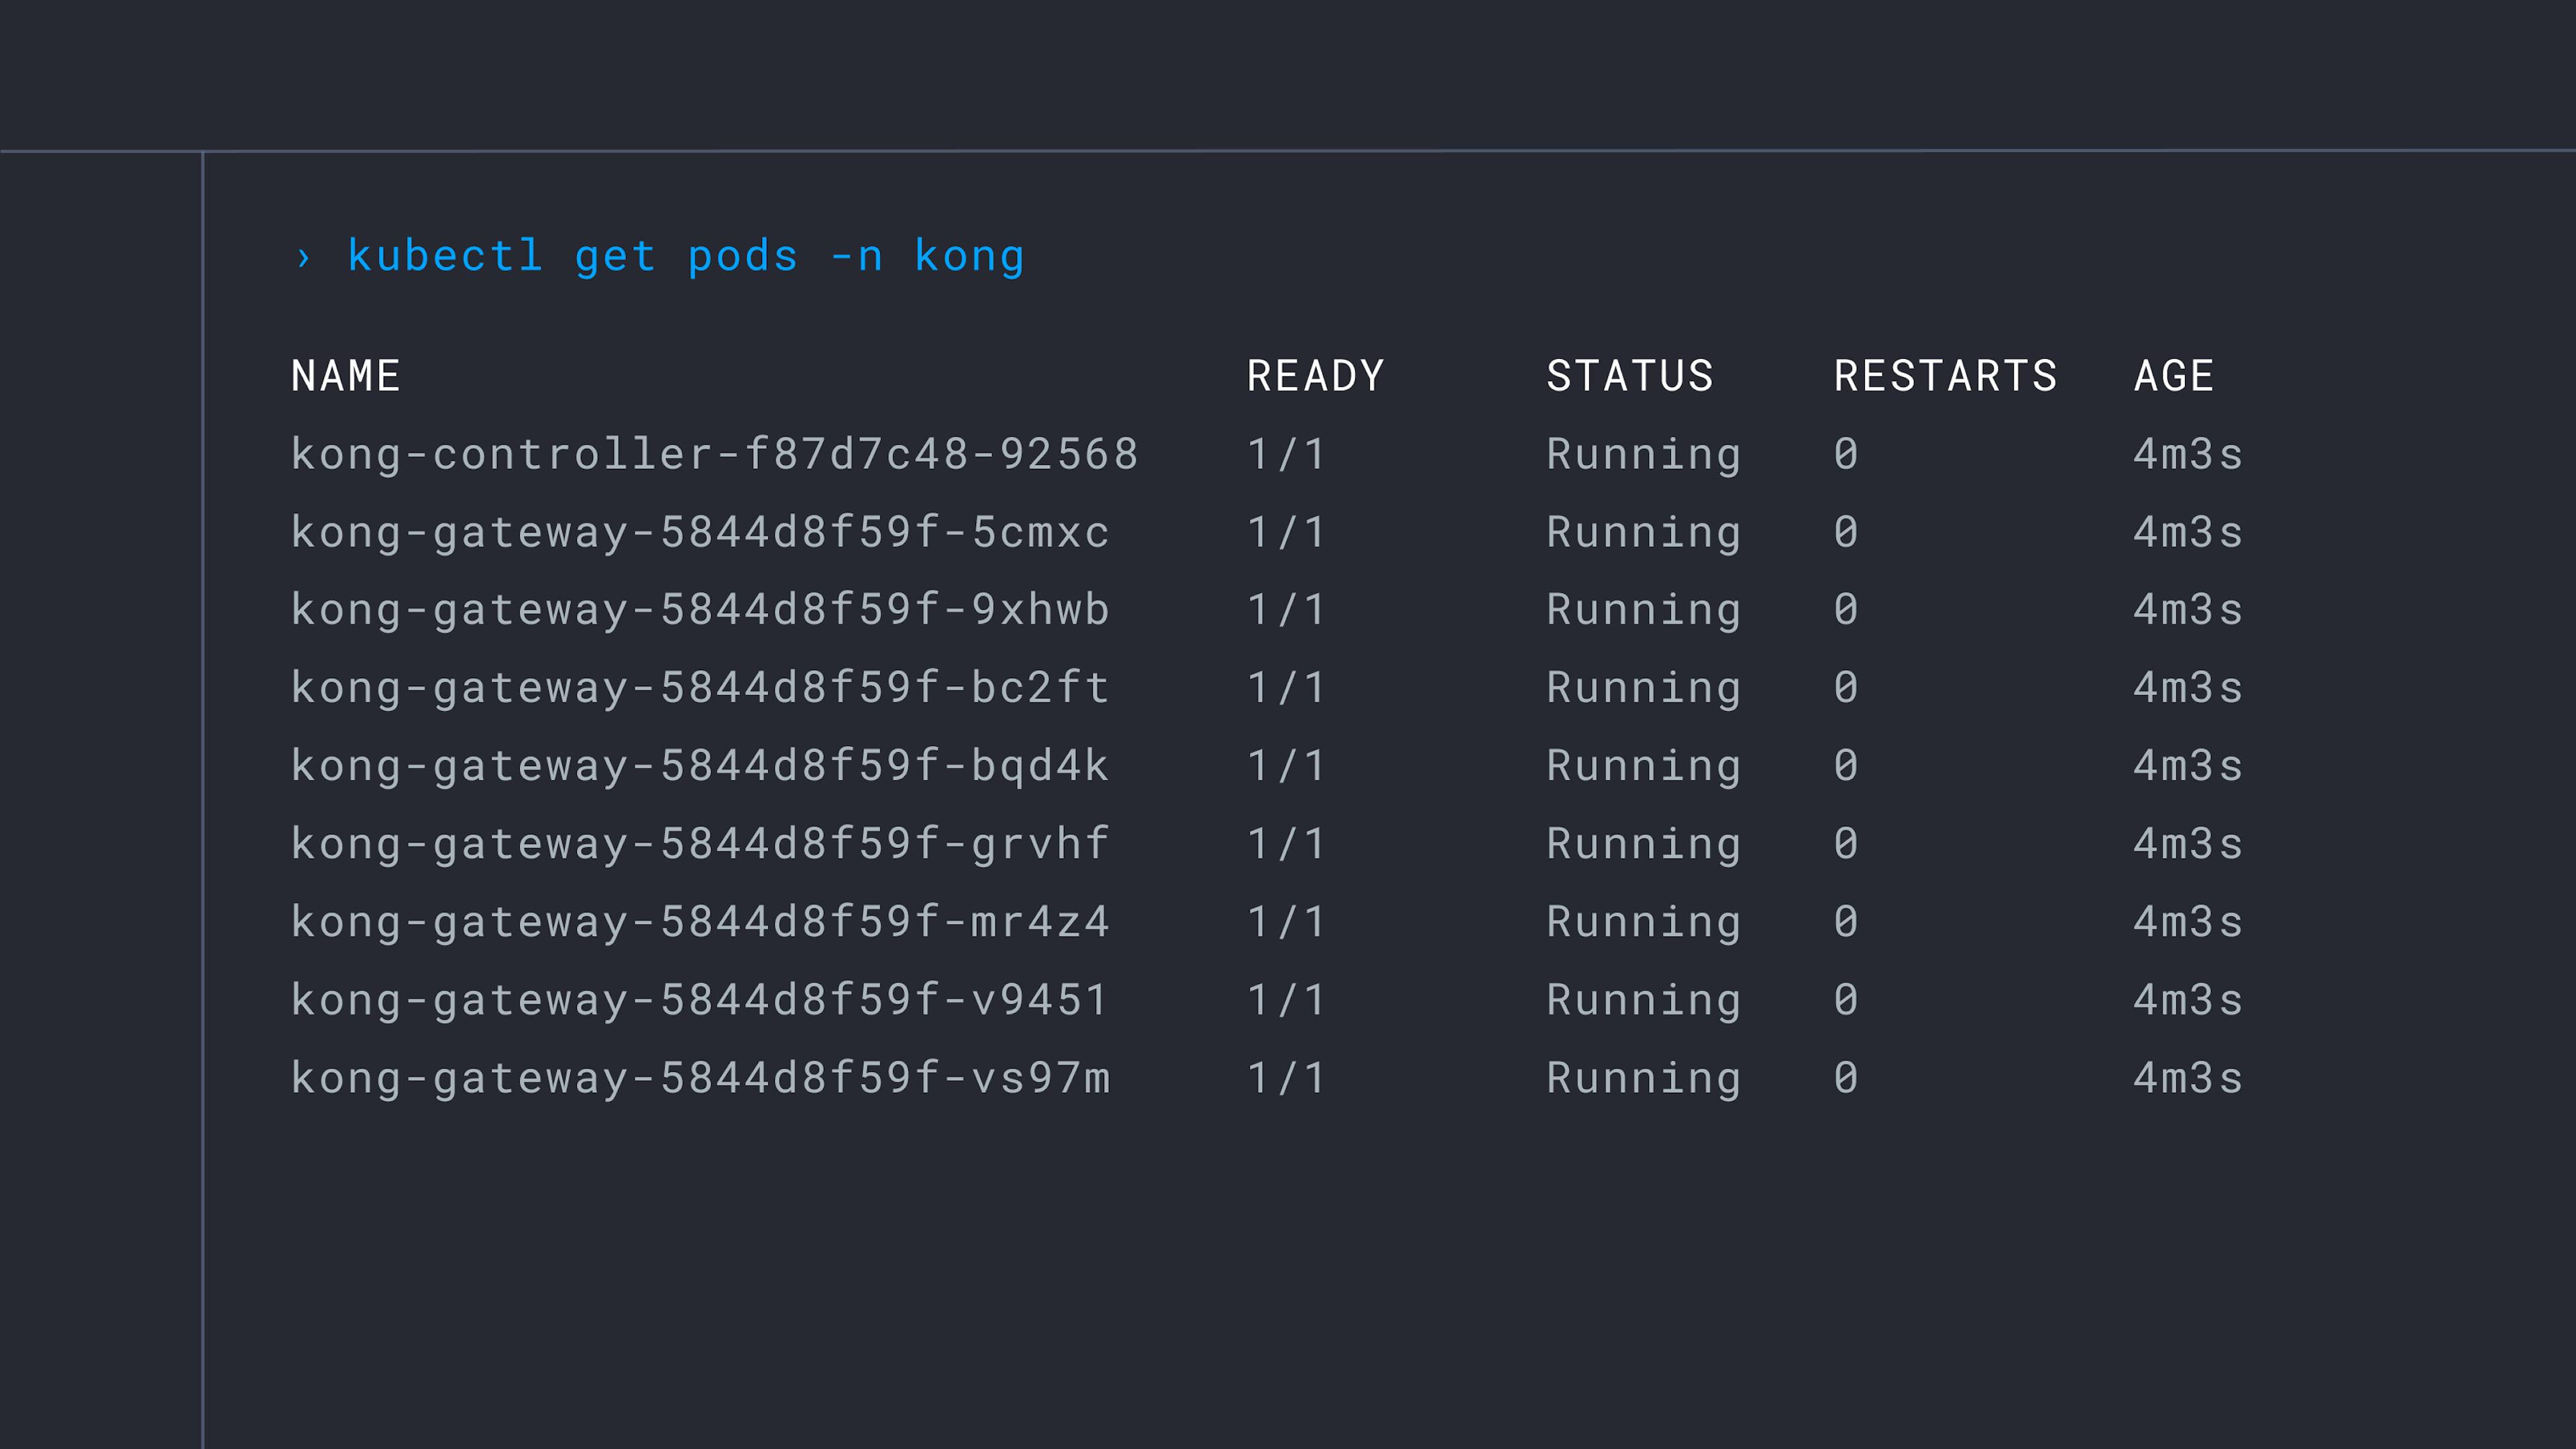The height and width of the screenshot is (1449, 2576).
Task: Click the STATUS column header
Action: pos(1629,376)
